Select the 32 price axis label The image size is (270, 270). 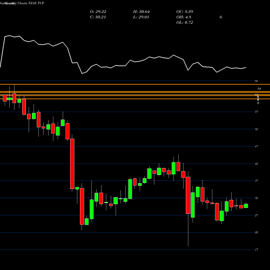point(256,198)
